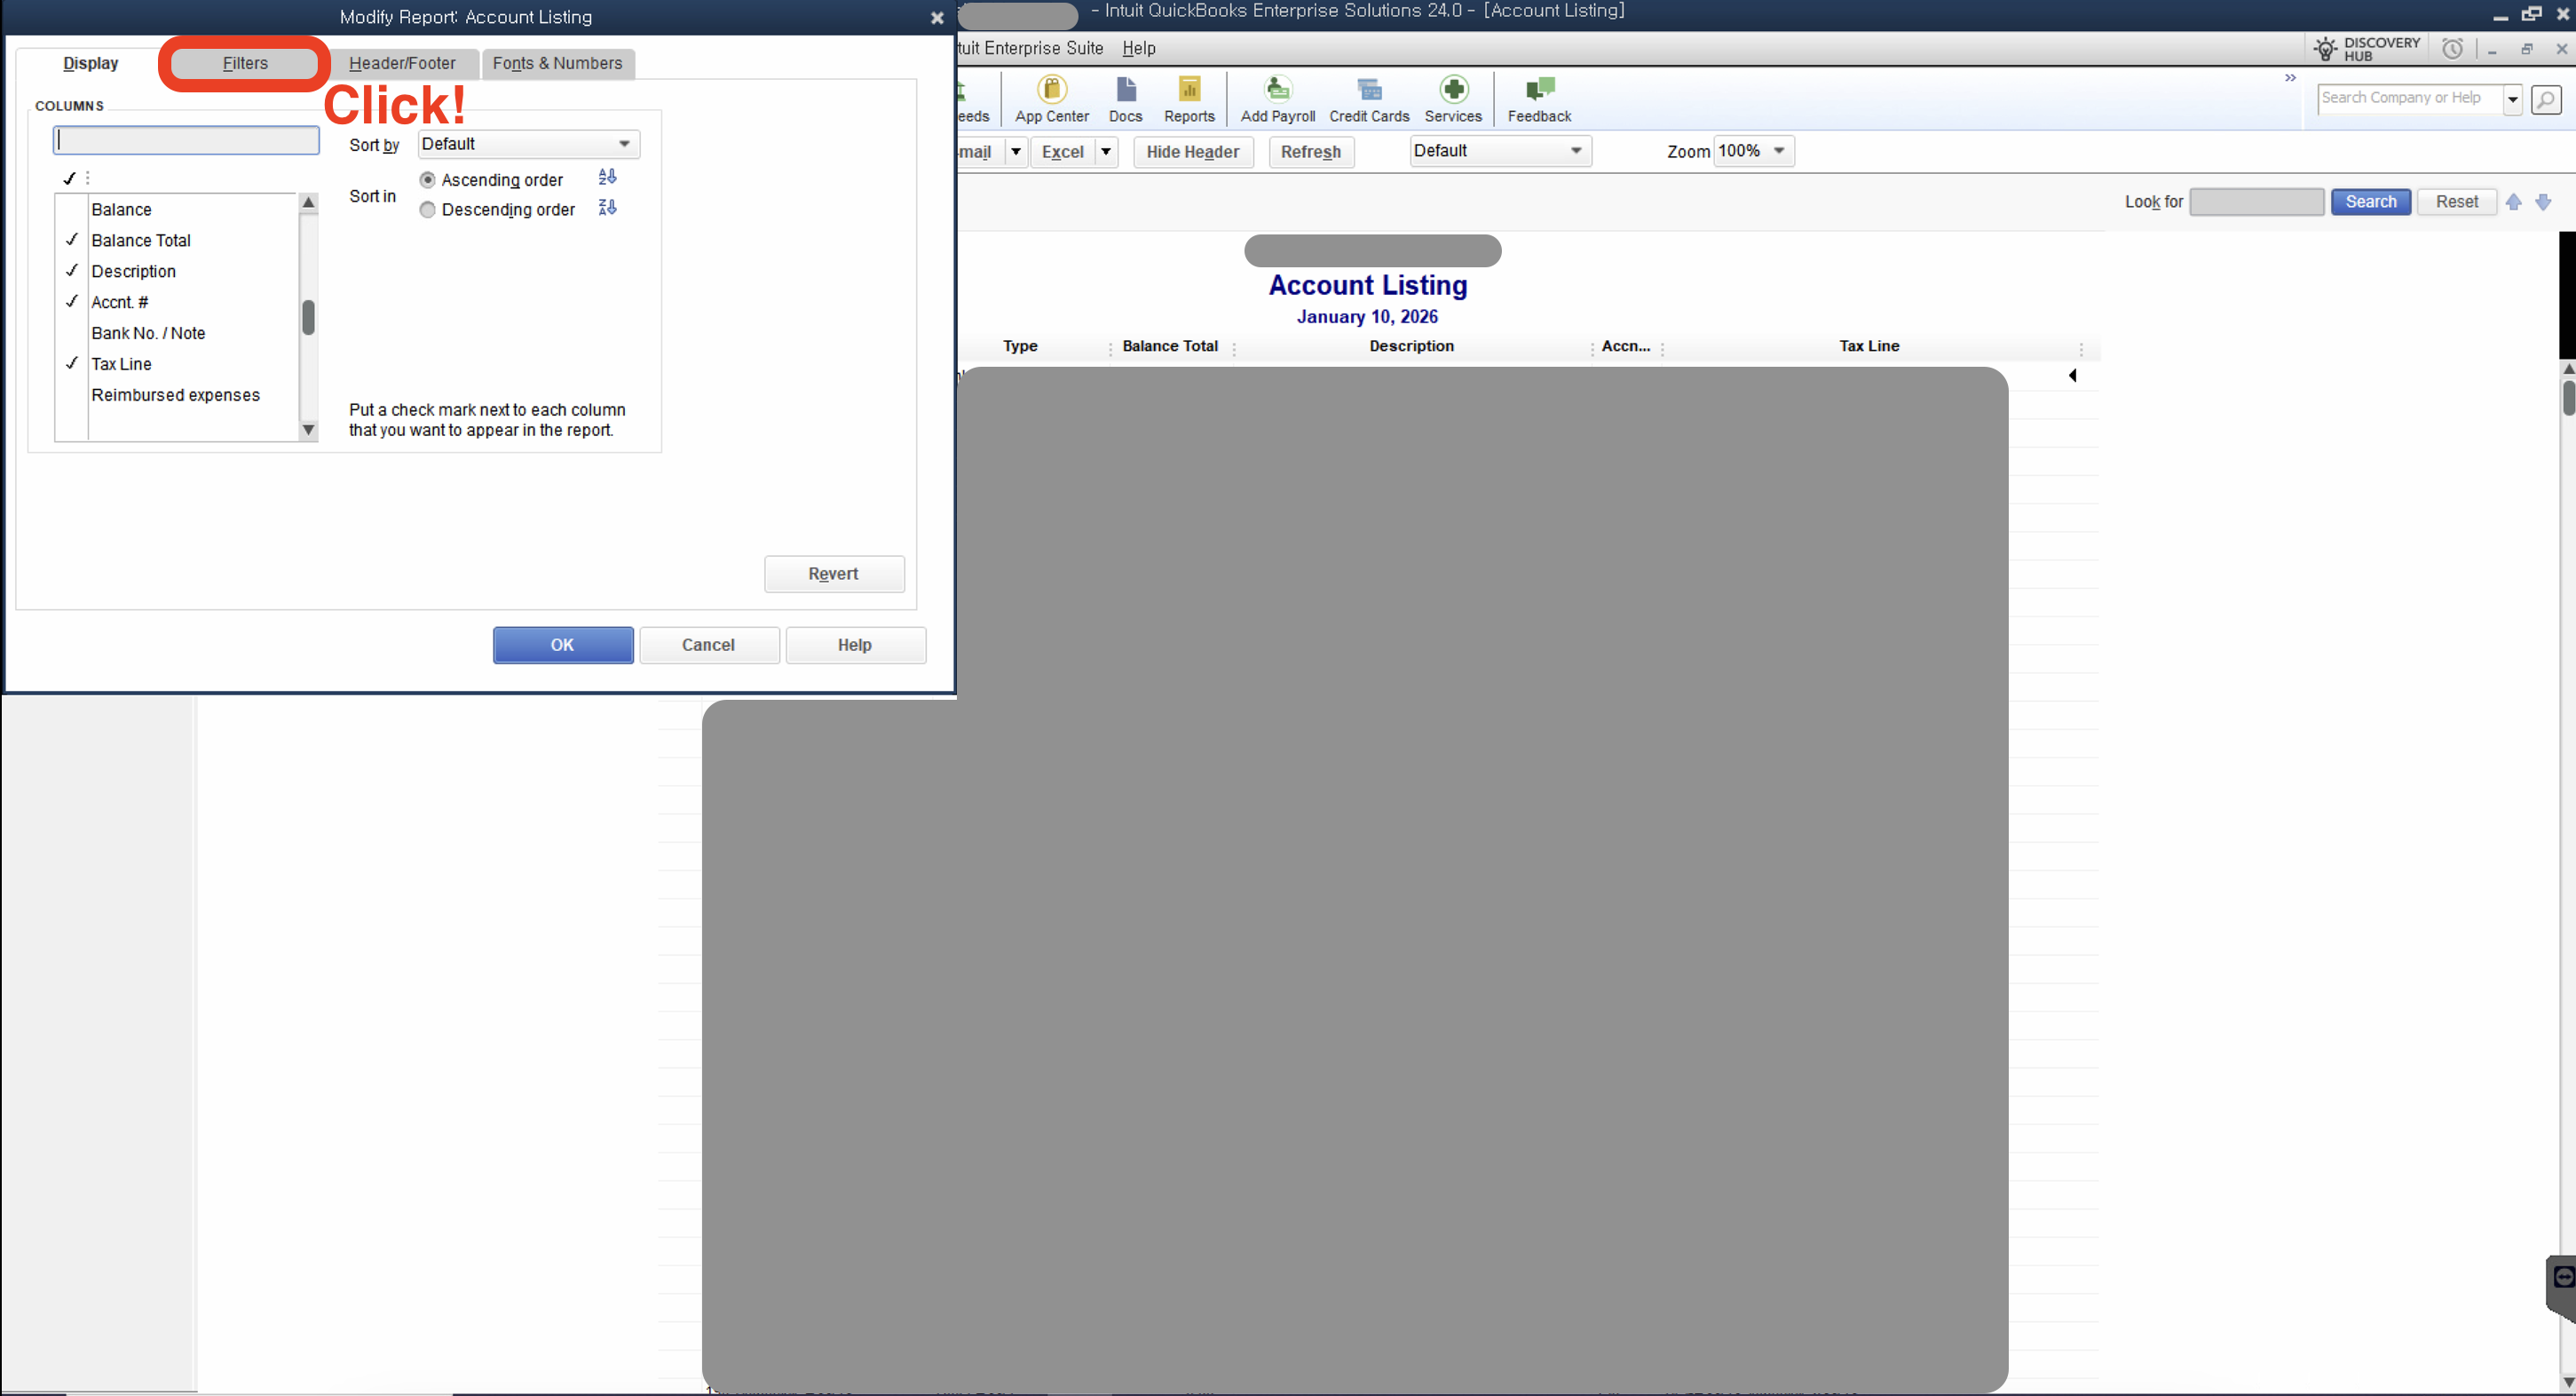The height and width of the screenshot is (1396, 2576).
Task: Switch to the Fonts & Numbers tab
Action: [x=557, y=63]
